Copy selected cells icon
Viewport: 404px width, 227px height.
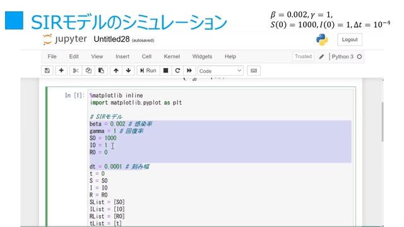click(x=88, y=71)
